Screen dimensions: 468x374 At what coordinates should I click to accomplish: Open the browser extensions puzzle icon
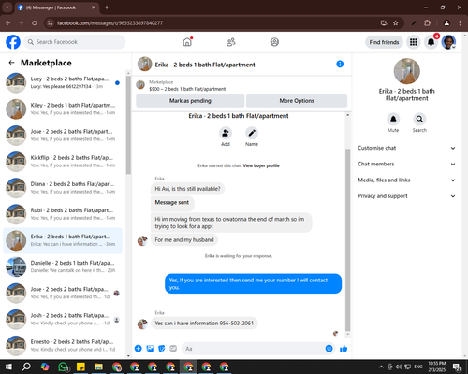coord(427,23)
